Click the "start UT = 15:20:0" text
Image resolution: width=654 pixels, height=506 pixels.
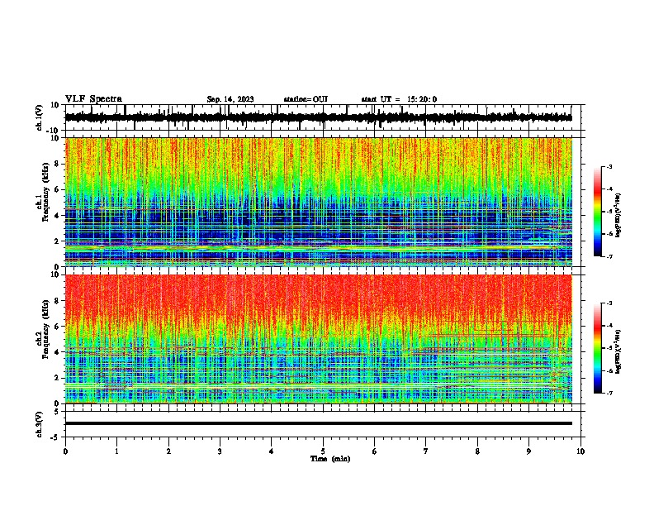[399, 99]
